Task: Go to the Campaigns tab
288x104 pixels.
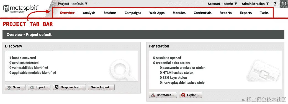Action: pyautogui.click(x=133, y=13)
